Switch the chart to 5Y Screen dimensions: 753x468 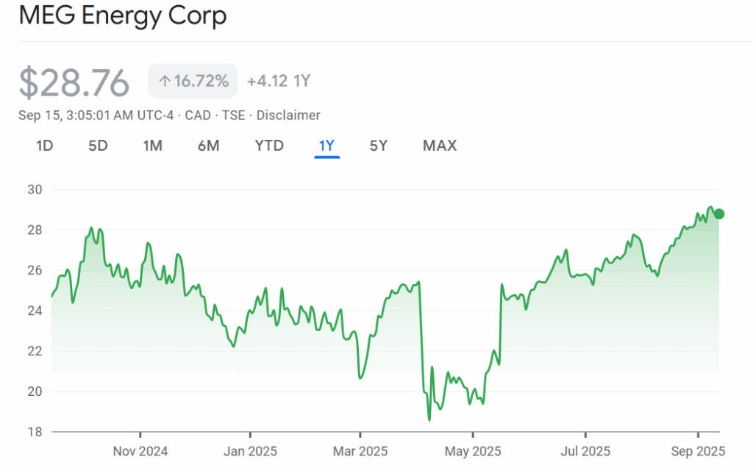[x=378, y=146]
